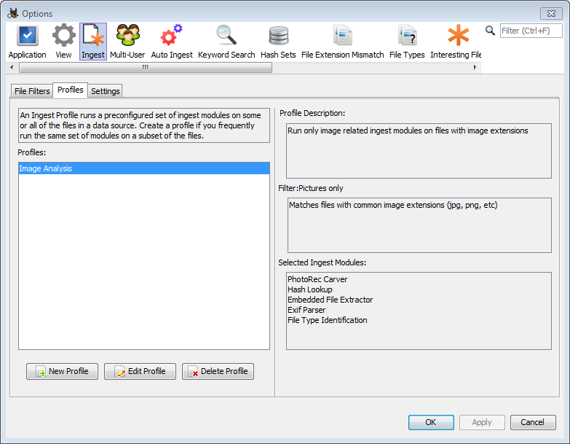Select the Image Analysis profile
Screen dimensions: 570x444
point(143,168)
